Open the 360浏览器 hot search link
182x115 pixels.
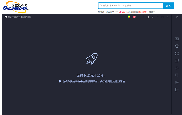[133, 12]
